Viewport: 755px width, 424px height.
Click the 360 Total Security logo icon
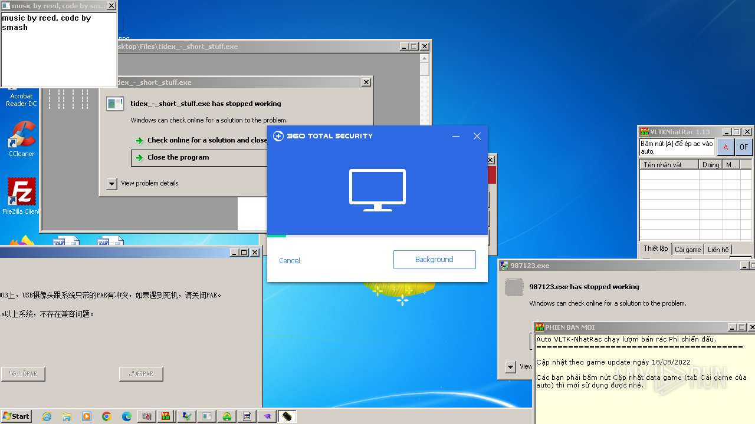[x=278, y=136]
